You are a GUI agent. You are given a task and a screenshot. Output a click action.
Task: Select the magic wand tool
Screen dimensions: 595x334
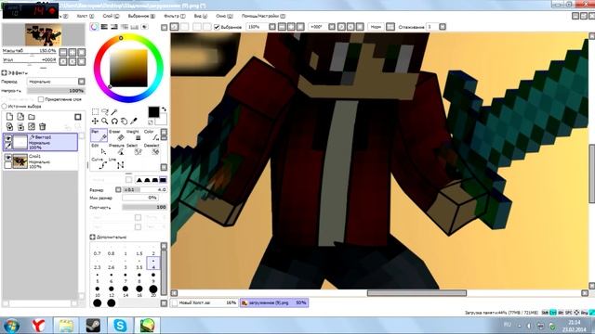click(x=114, y=111)
